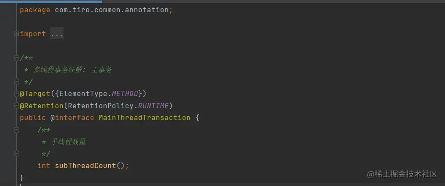The width and height of the screenshot is (445, 186).
Task: Click the METHOD constant in @Target
Action: pyautogui.click(x=125, y=94)
